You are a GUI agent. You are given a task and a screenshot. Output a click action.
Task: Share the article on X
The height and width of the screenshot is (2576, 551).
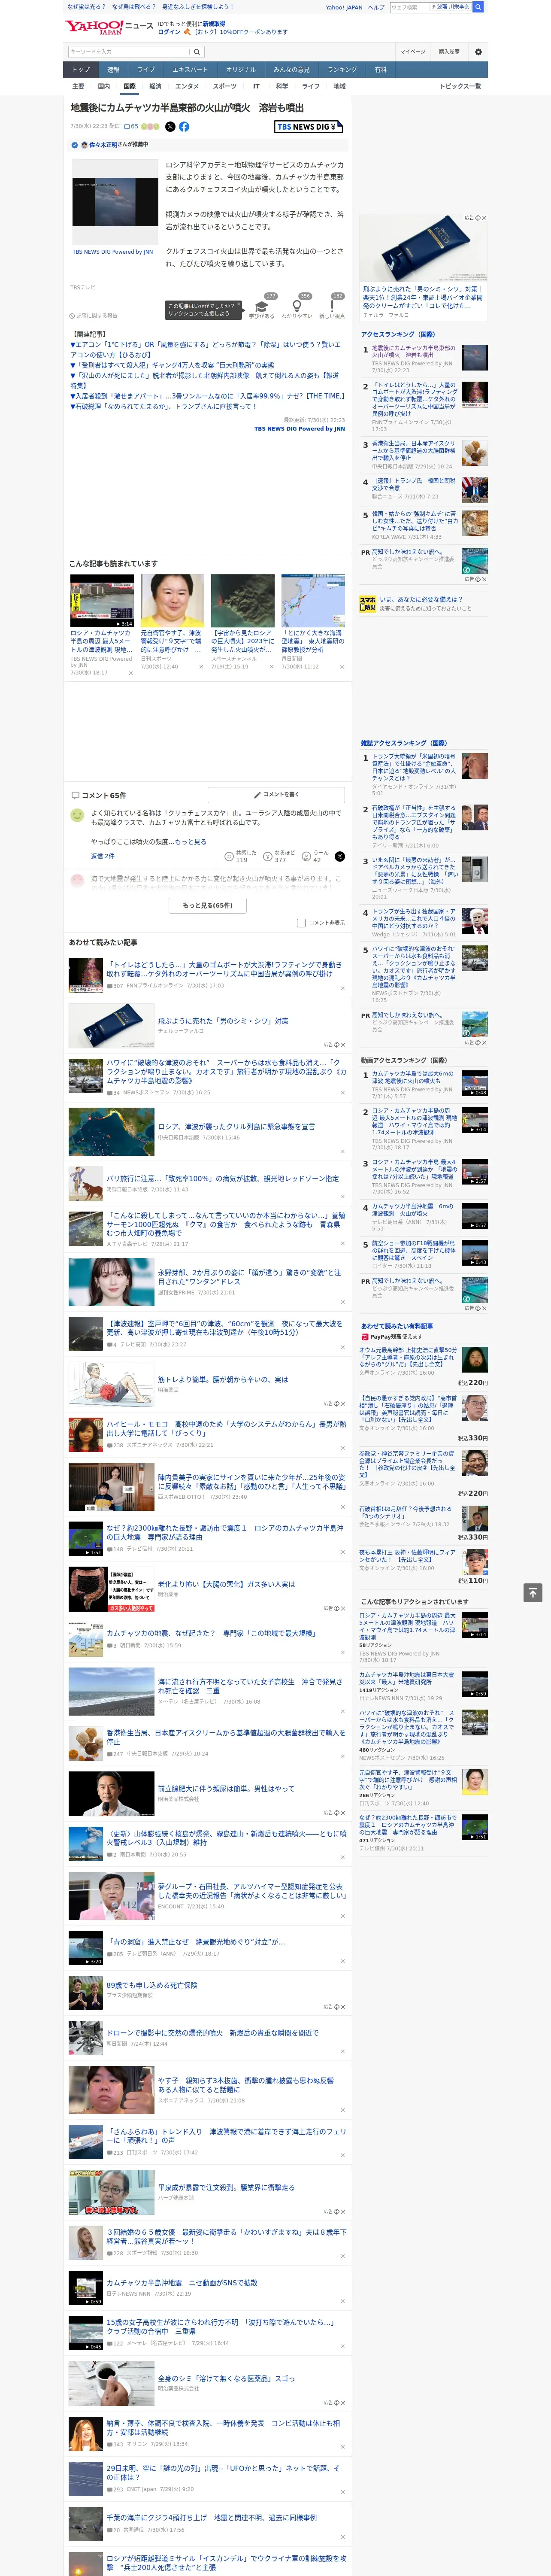tap(170, 127)
